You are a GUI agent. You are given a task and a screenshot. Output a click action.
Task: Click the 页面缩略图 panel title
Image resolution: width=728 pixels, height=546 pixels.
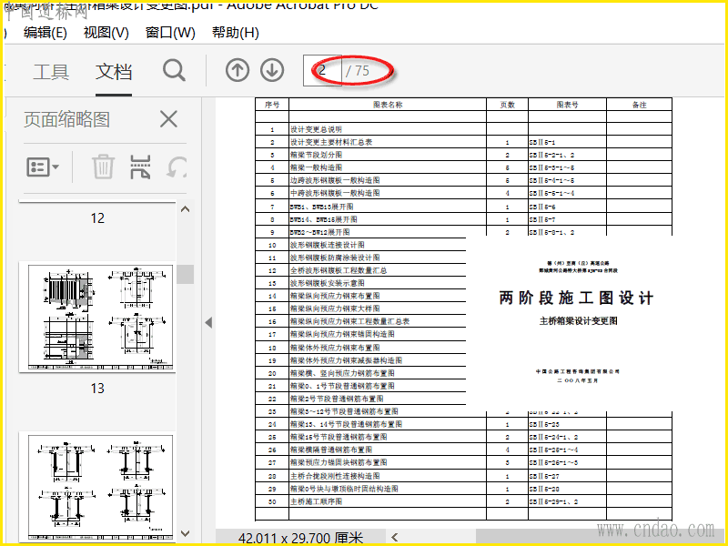[66, 119]
